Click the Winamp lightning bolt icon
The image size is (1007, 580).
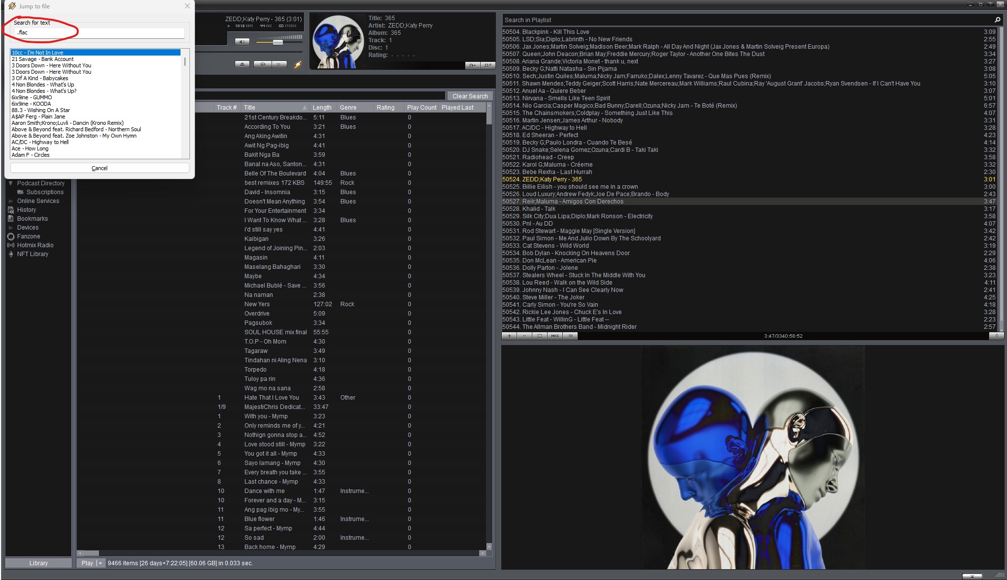[298, 64]
